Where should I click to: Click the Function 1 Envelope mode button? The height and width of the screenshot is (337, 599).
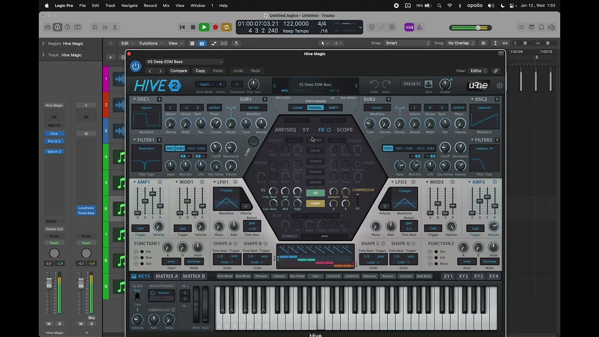[x=194, y=262]
